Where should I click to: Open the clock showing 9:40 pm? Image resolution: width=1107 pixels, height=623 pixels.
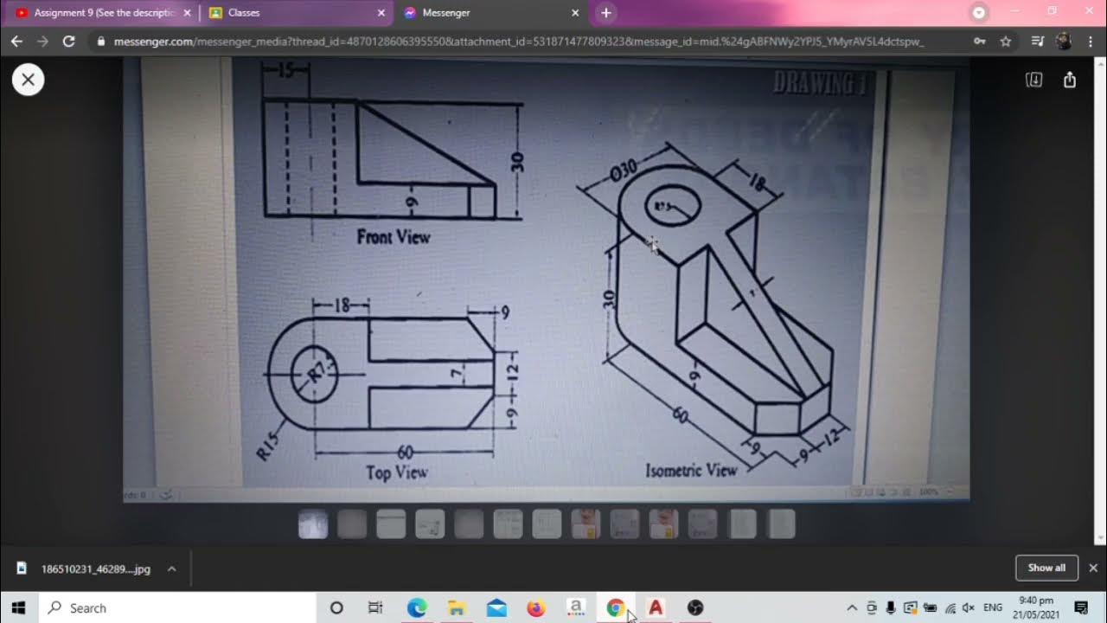[x=1036, y=607]
